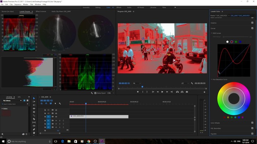Click Mark In bracket button
Viewport: 257px width, 144px height.
(143, 92)
